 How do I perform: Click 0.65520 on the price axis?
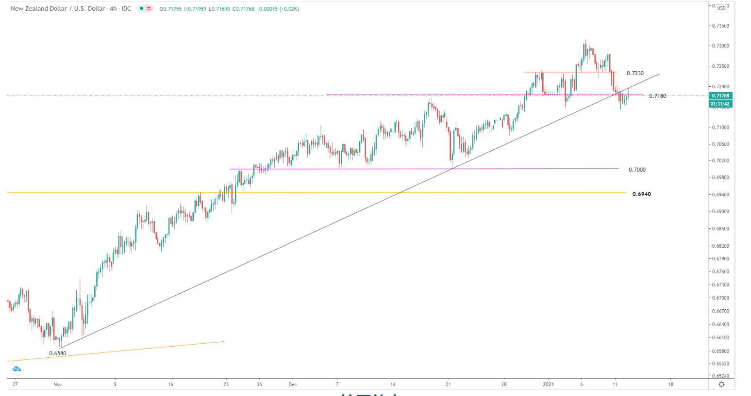[x=720, y=364]
